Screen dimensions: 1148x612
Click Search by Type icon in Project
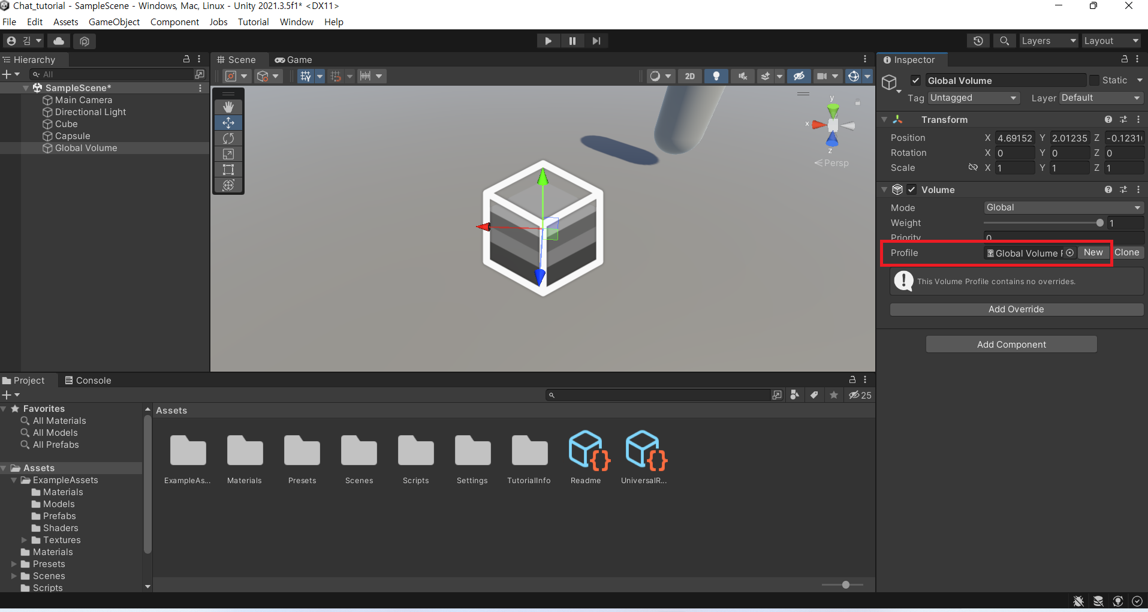[x=794, y=395]
